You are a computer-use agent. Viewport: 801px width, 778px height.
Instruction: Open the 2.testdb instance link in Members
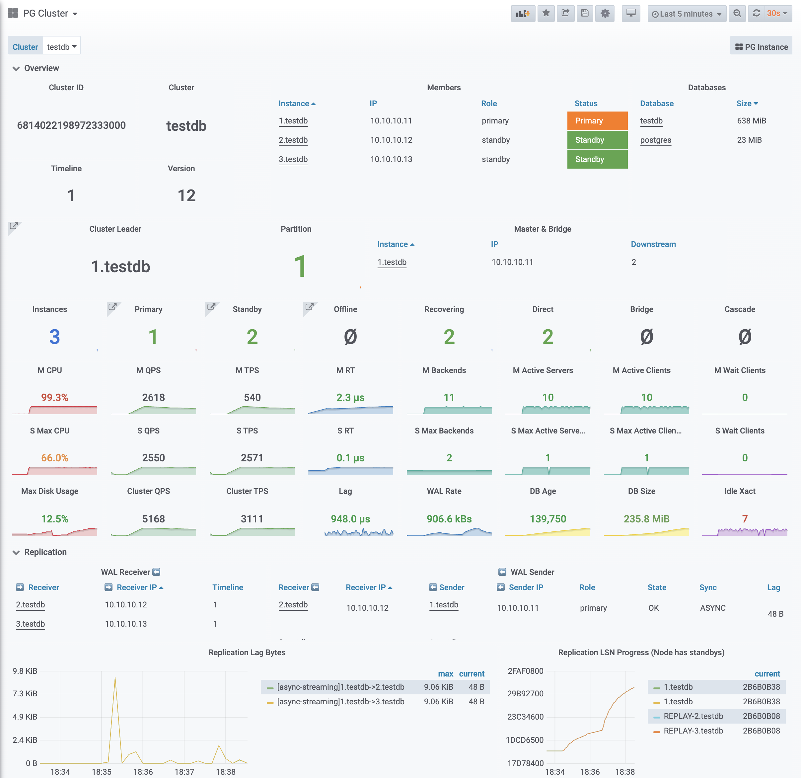point(293,140)
